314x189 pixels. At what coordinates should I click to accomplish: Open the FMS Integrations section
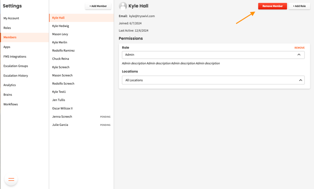(15, 56)
